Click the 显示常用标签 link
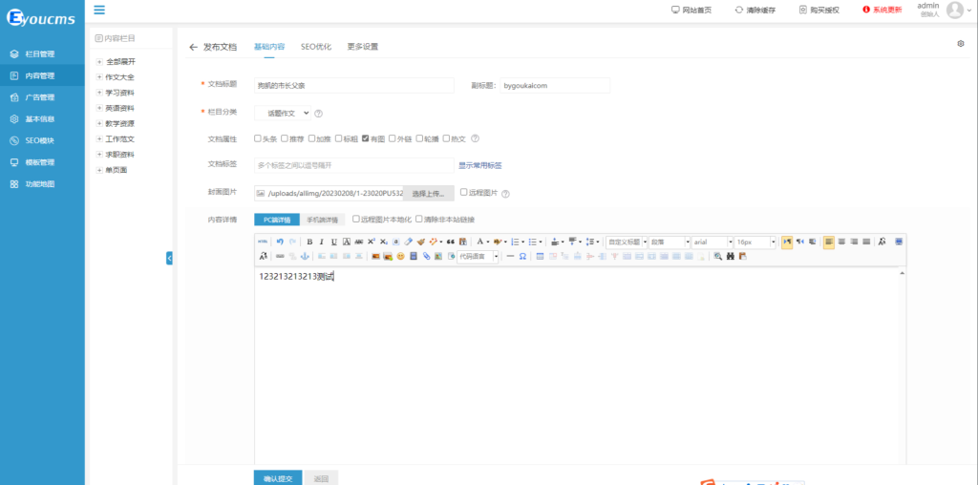The image size is (978, 485). 479,165
